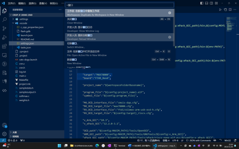Image resolution: width=239 pixels, height=149 pixels.
Task: Run the New Window command
Action: point(119,61)
